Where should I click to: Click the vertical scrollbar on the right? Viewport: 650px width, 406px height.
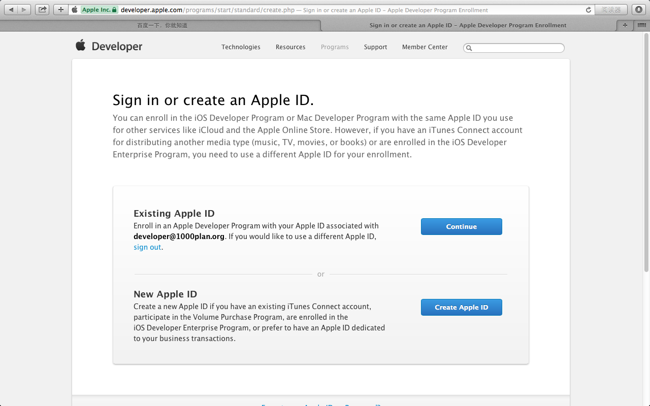click(x=646, y=152)
